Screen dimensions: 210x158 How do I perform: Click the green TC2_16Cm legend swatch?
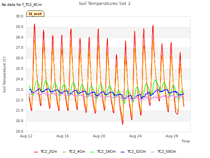coord(93,152)
